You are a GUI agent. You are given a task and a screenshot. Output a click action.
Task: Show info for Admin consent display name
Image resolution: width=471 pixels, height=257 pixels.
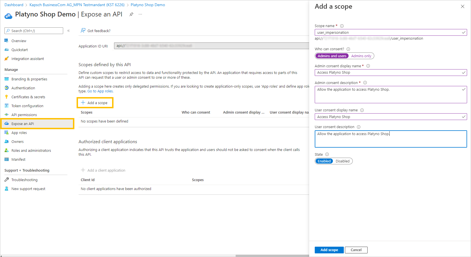point(368,66)
